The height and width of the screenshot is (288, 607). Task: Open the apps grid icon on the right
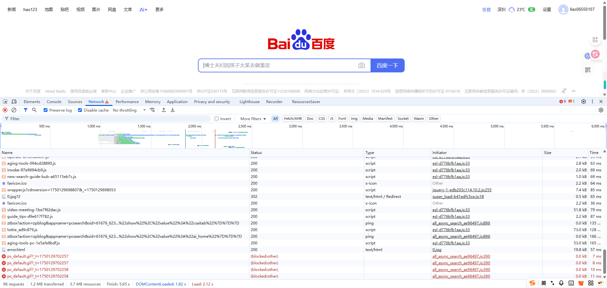pyautogui.click(x=595, y=40)
